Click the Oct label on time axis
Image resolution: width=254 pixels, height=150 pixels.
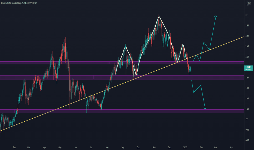tap(138, 147)
